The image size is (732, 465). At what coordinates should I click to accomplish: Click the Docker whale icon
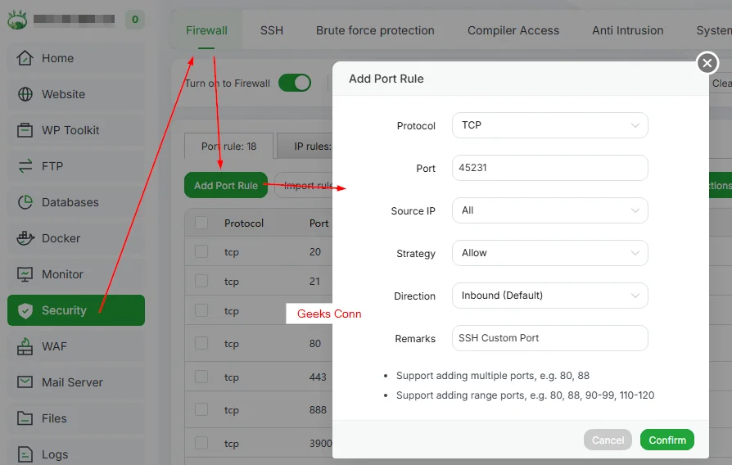[25, 238]
